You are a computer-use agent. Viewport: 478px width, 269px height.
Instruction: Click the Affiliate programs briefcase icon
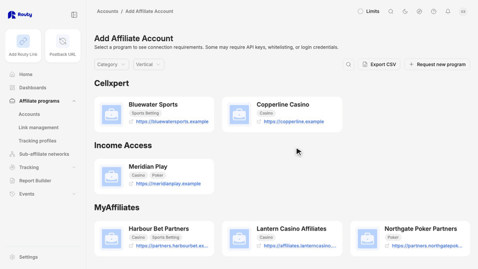click(x=12, y=101)
